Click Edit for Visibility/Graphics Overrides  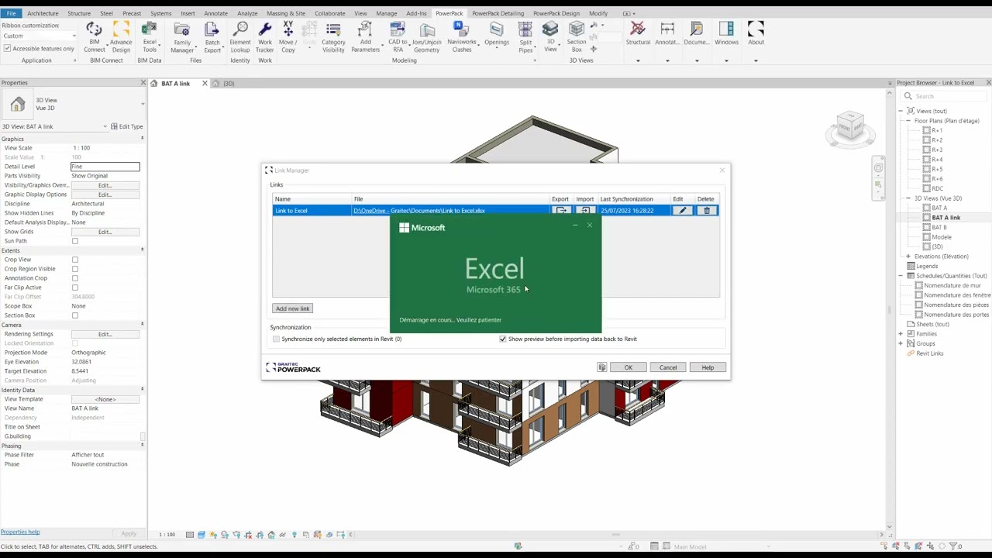105,185
